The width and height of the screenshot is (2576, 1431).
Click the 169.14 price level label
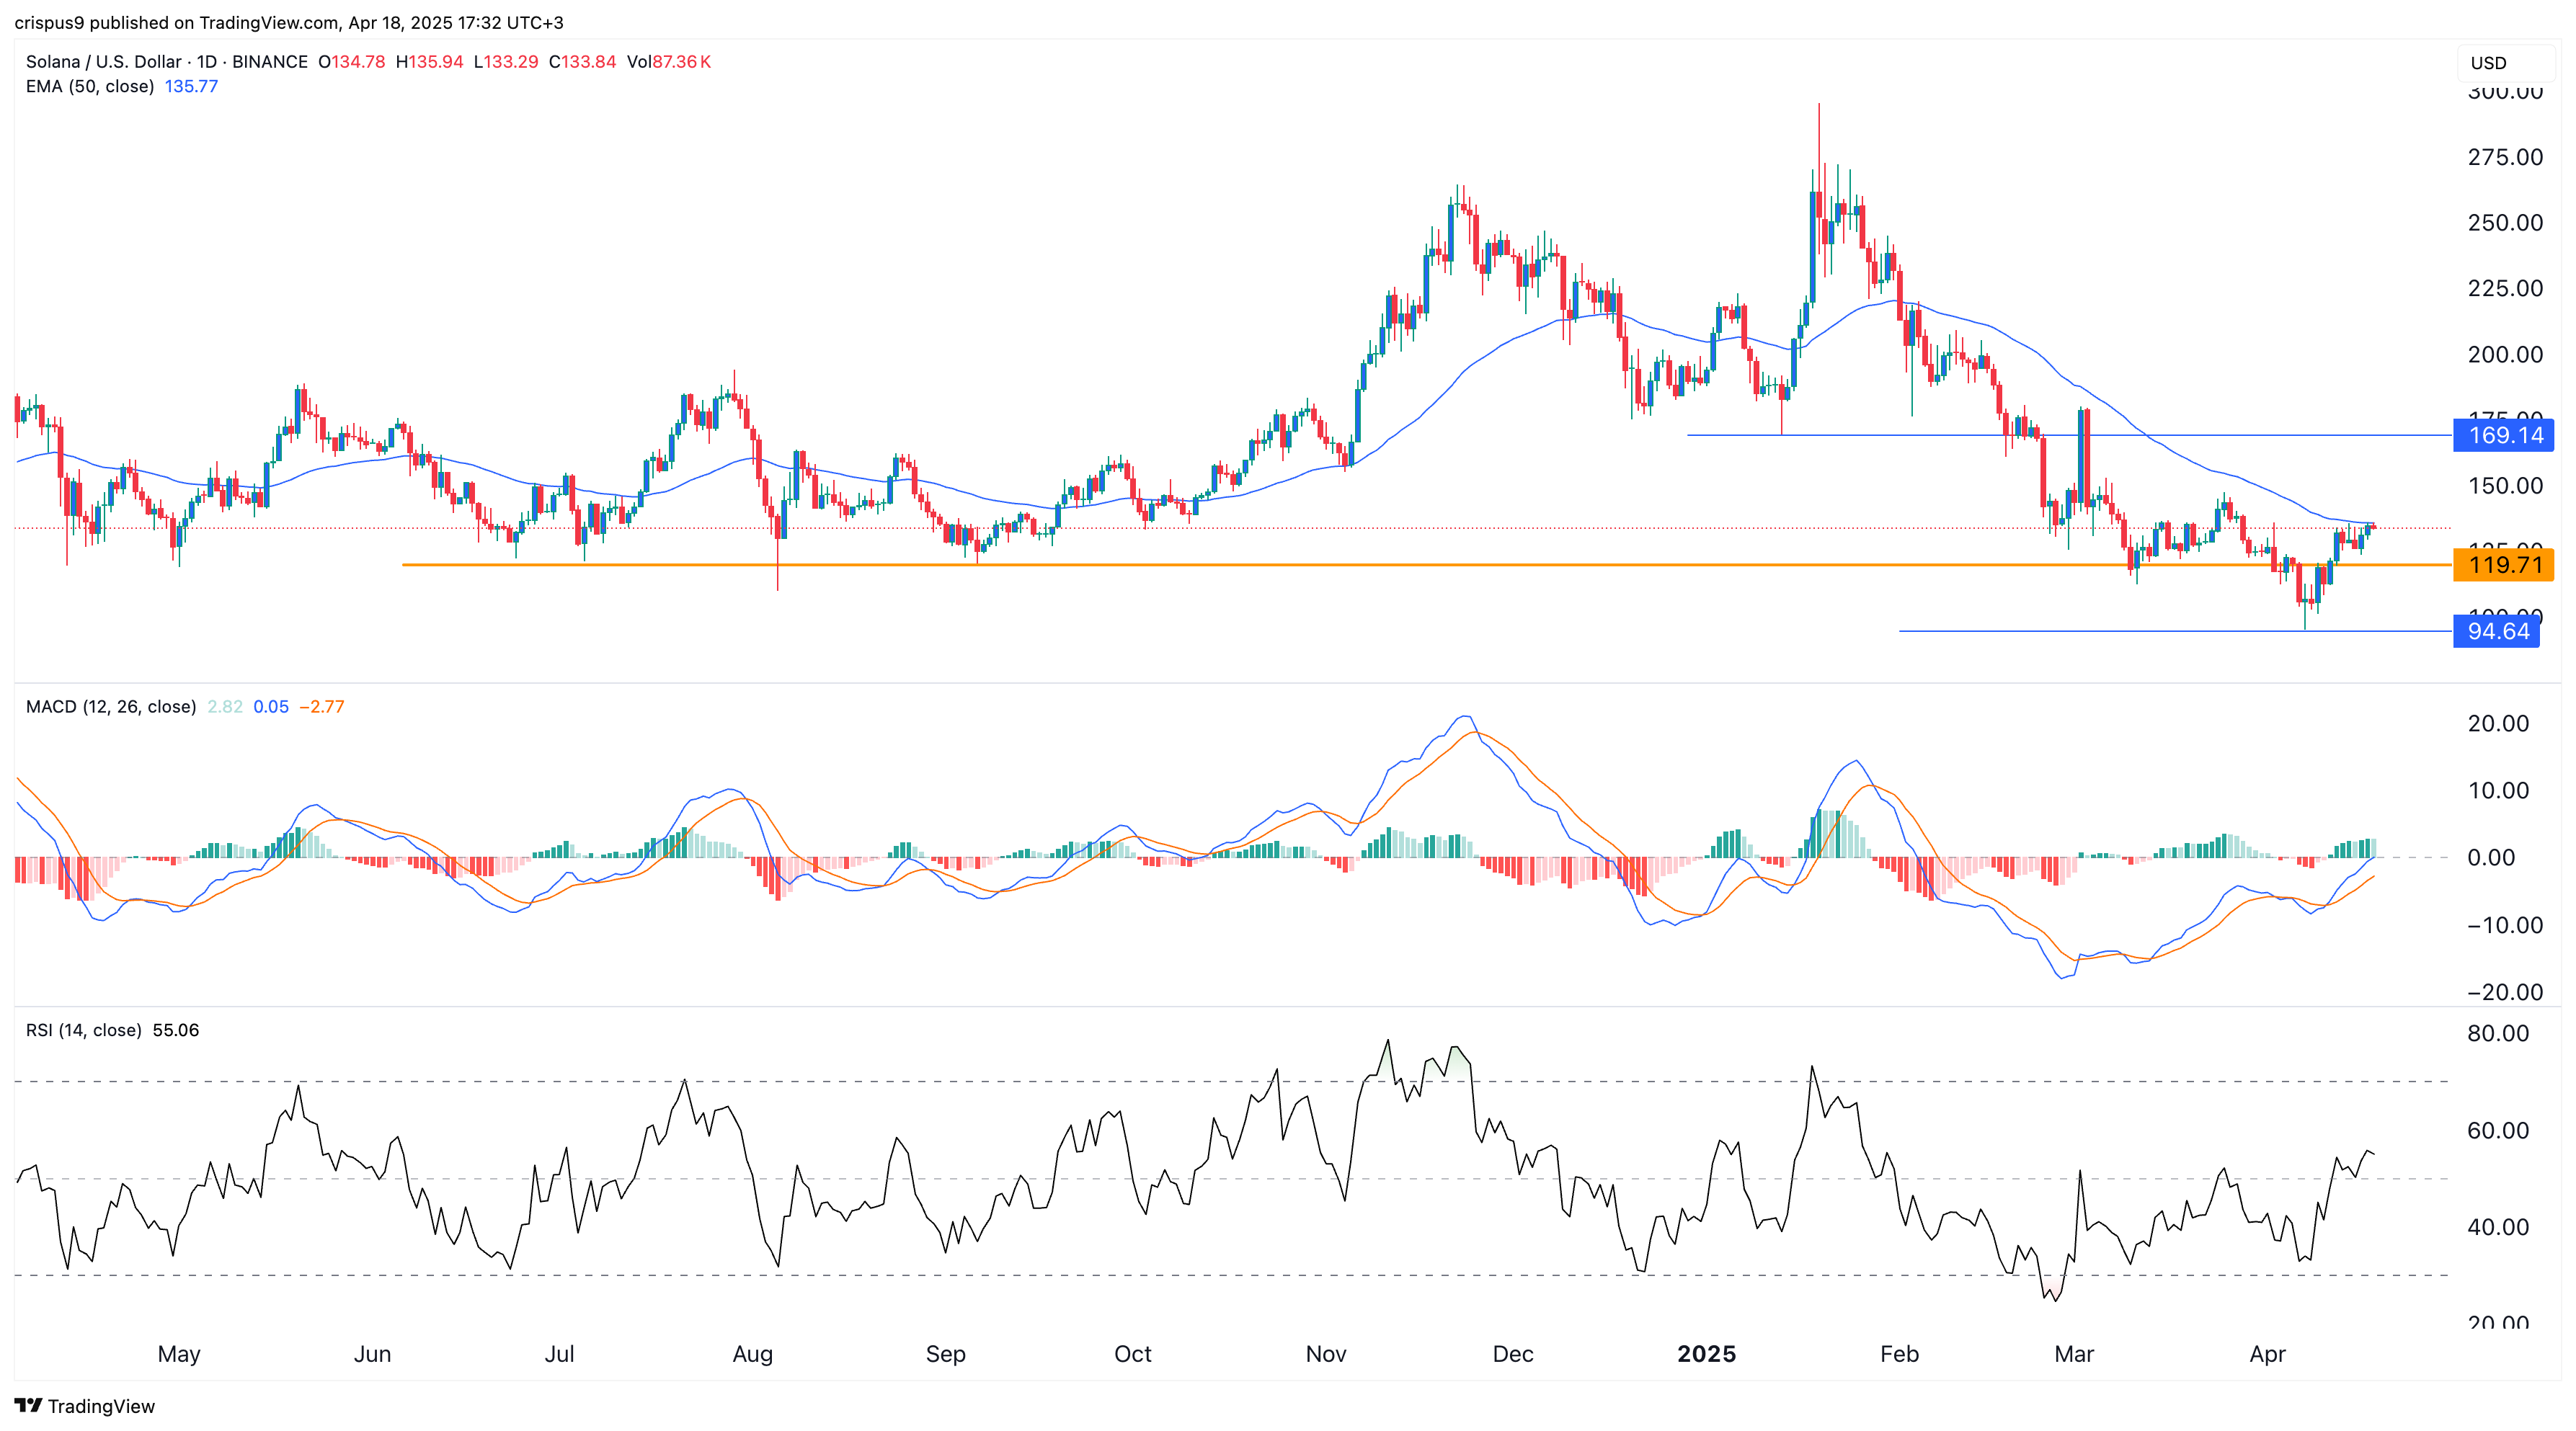(2504, 435)
